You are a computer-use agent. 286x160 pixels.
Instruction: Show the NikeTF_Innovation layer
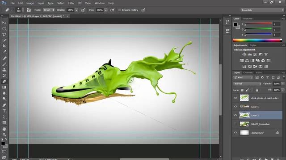(236, 124)
